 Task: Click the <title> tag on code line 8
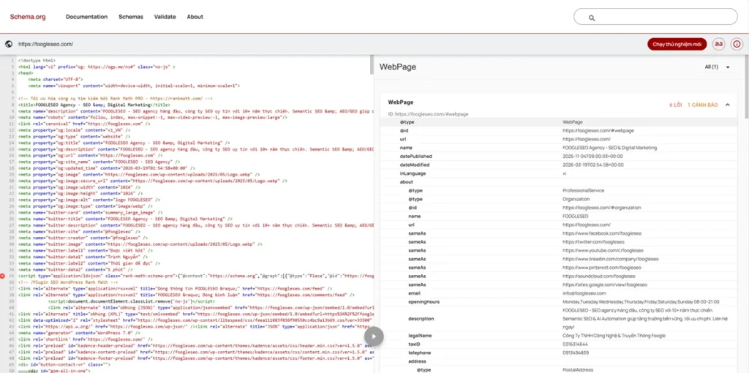click(x=94, y=105)
